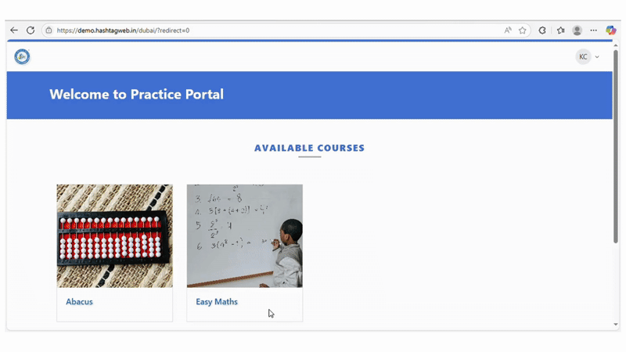Open the Favorites list icon
The image size is (626, 352).
(561, 31)
